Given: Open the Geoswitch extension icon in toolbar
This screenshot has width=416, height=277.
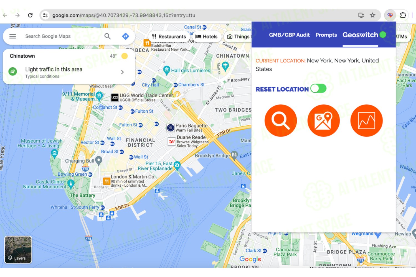Looking at the screenshot, I should (x=390, y=15).
